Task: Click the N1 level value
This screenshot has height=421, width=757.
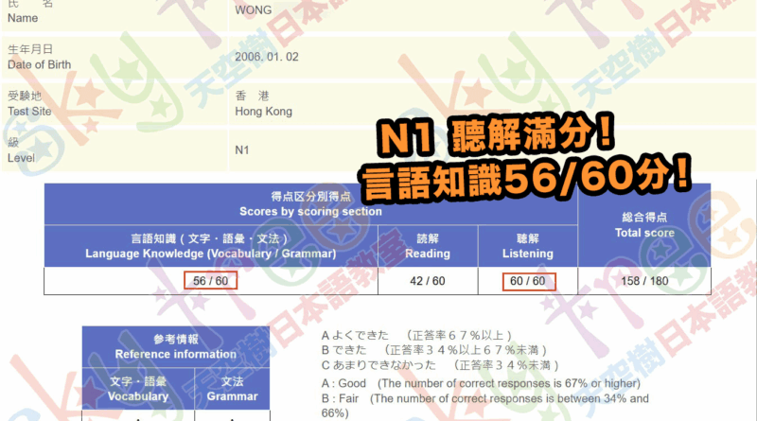Action: pos(243,149)
